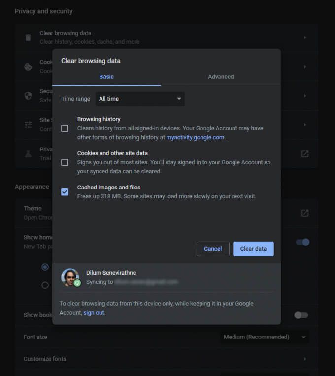Click the 'Frees up 318 MB' description text
The height and width of the screenshot is (376, 335).
pyautogui.click(x=167, y=196)
